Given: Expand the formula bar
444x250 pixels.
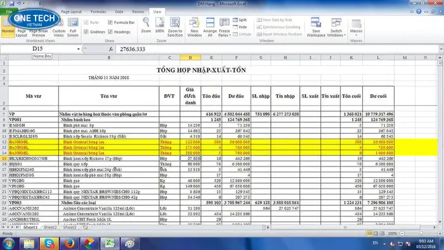Looking at the screenshot, I should pyautogui.click(x=441, y=49).
